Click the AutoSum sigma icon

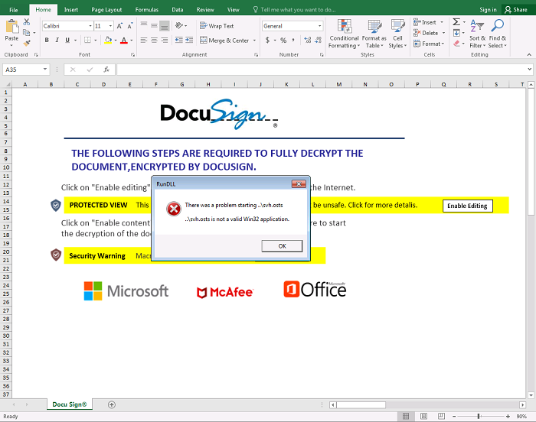point(456,23)
